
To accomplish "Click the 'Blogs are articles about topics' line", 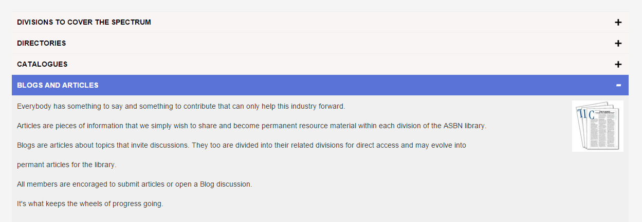I will click(x=242, y=145).
